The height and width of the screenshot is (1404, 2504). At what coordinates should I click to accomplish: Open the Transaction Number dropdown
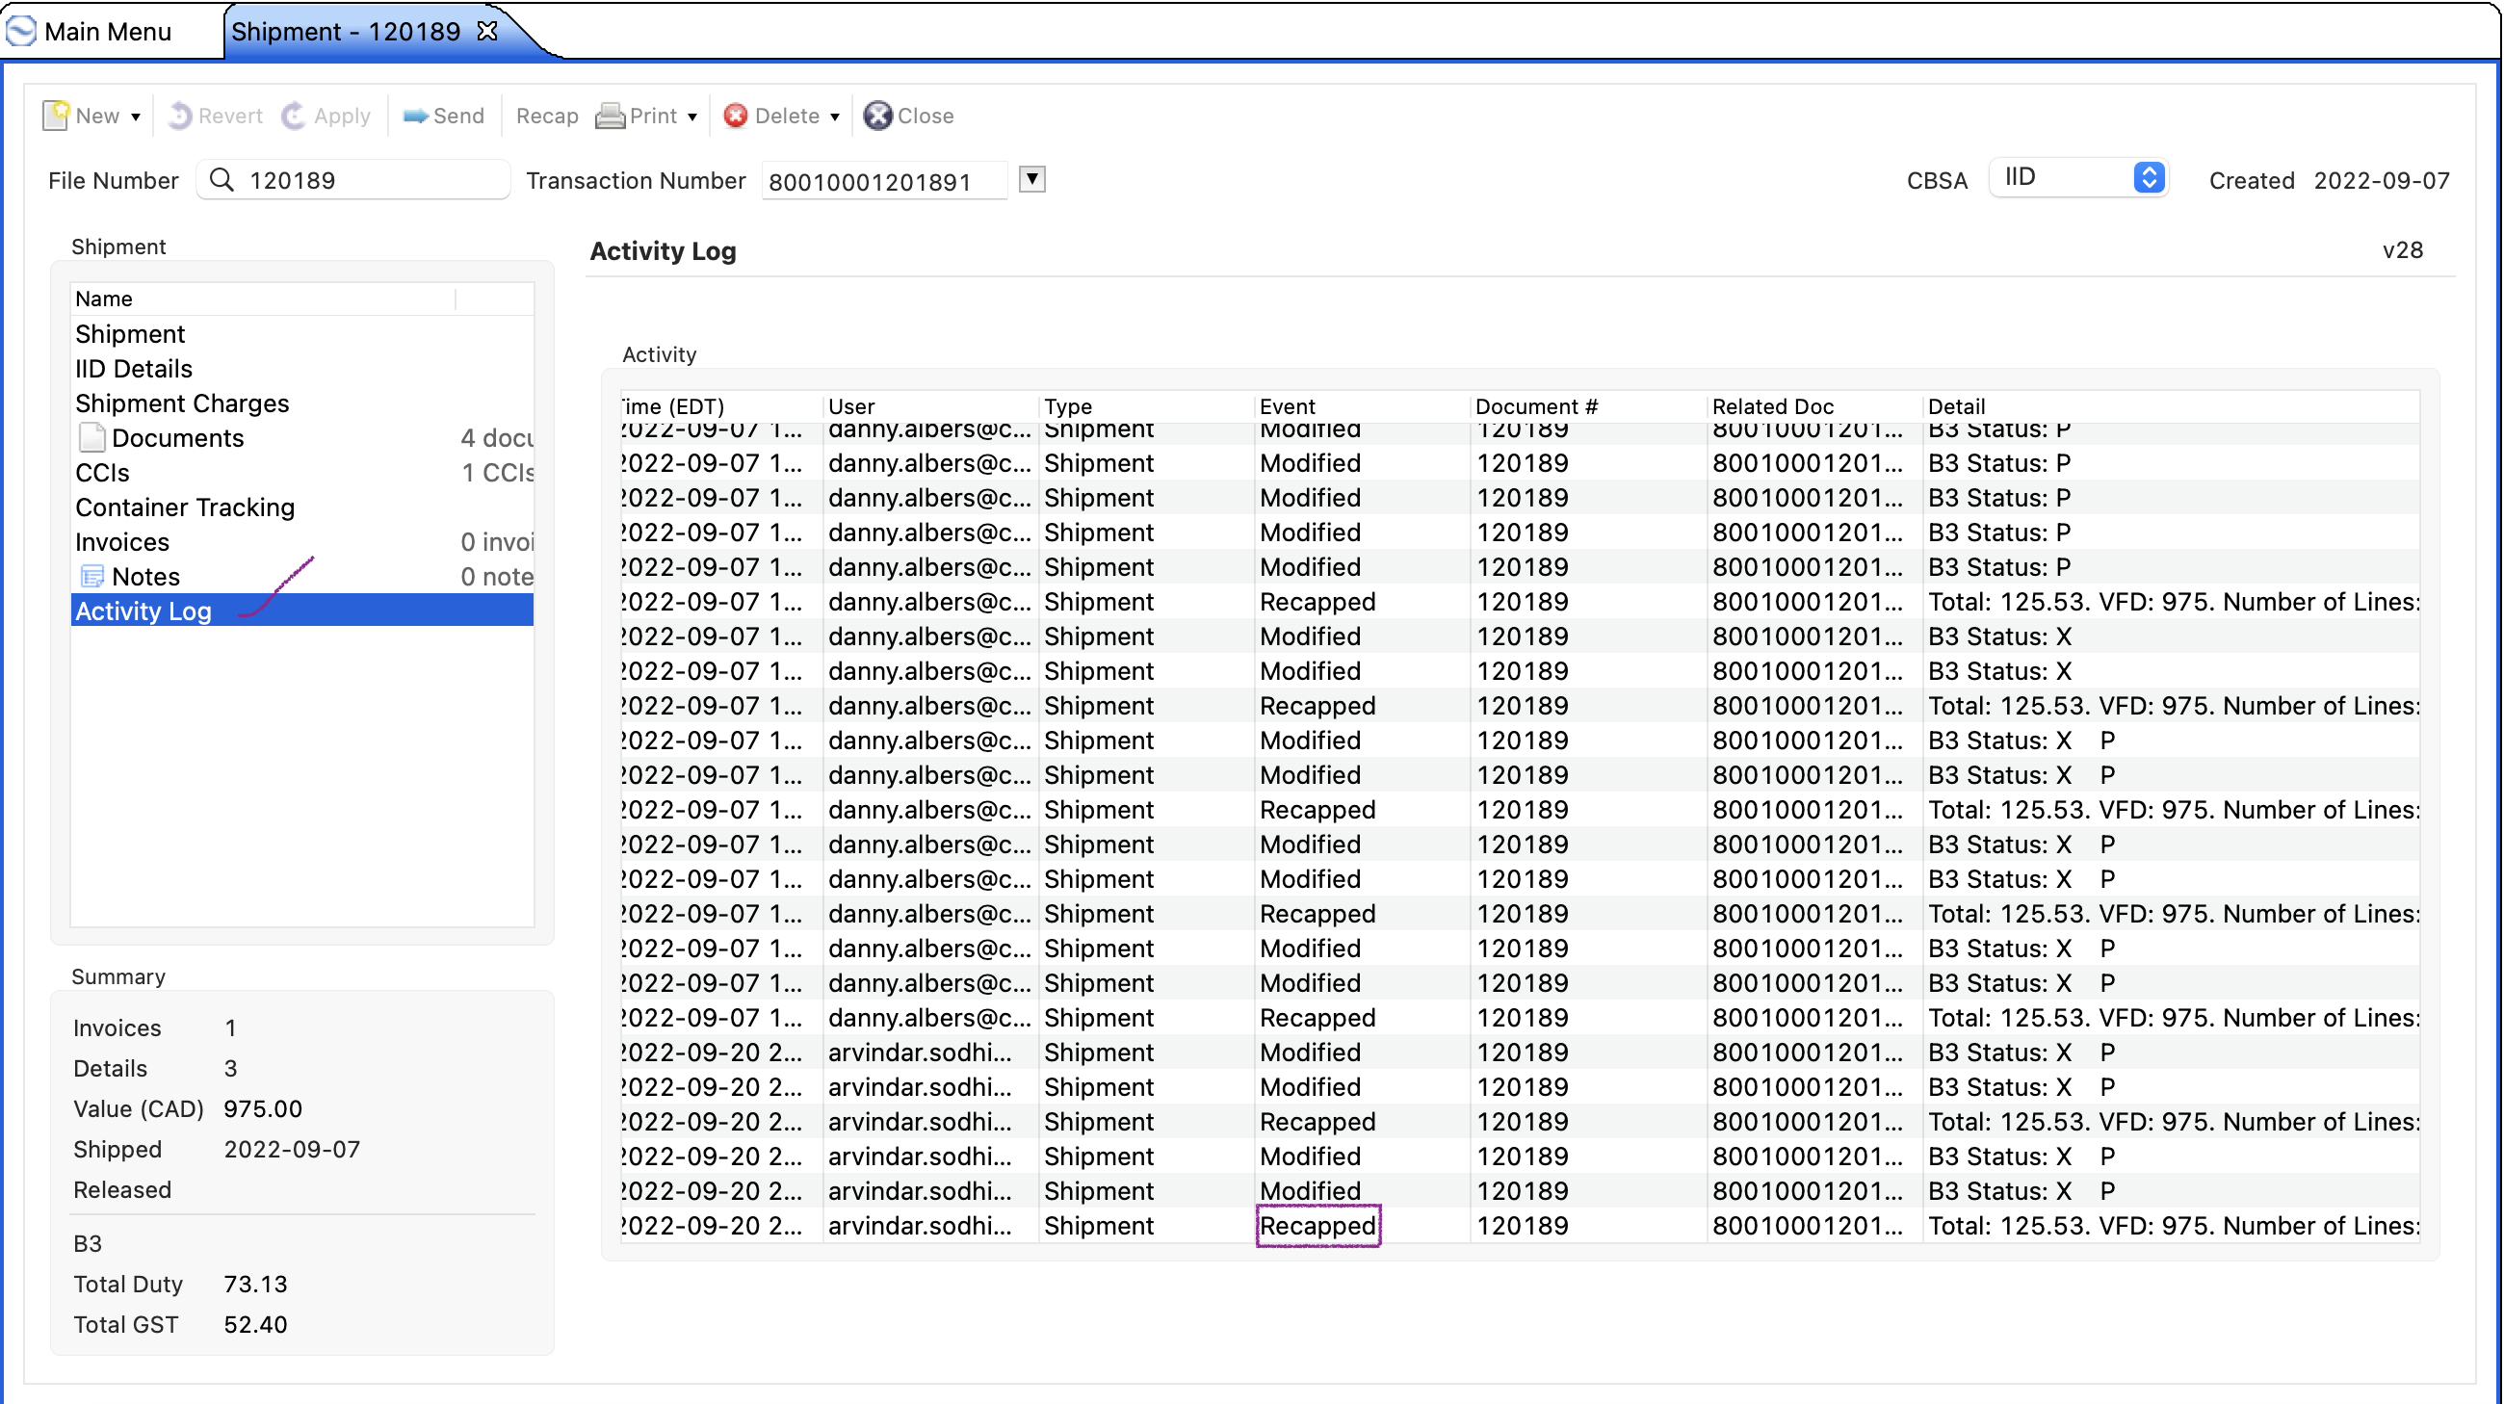click(x=1032, y=179)
